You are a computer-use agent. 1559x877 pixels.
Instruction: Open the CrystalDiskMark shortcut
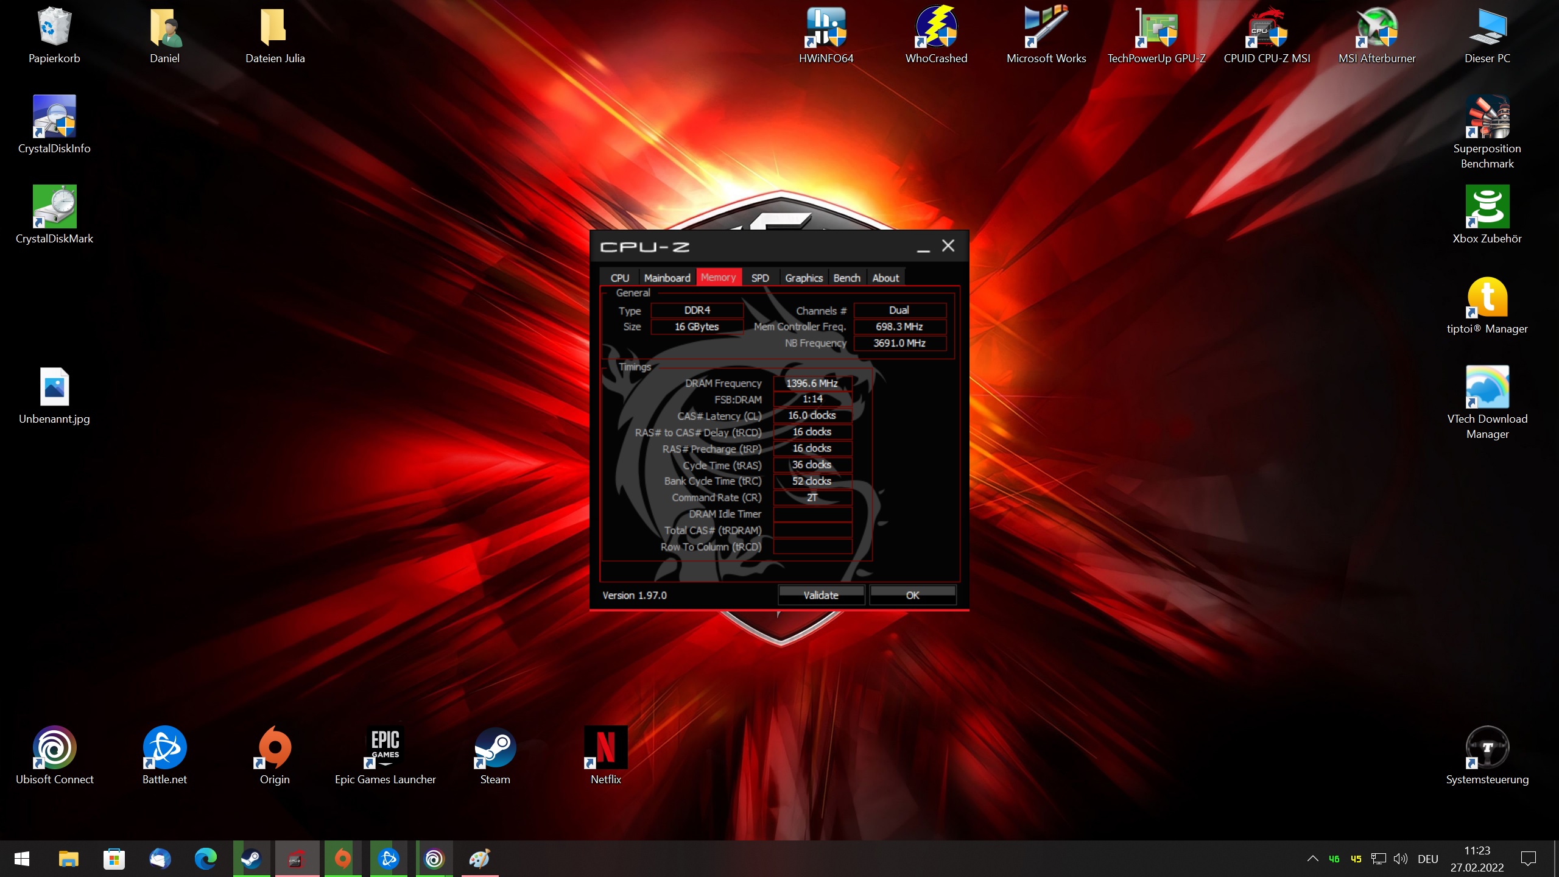(x=54, y=208)
